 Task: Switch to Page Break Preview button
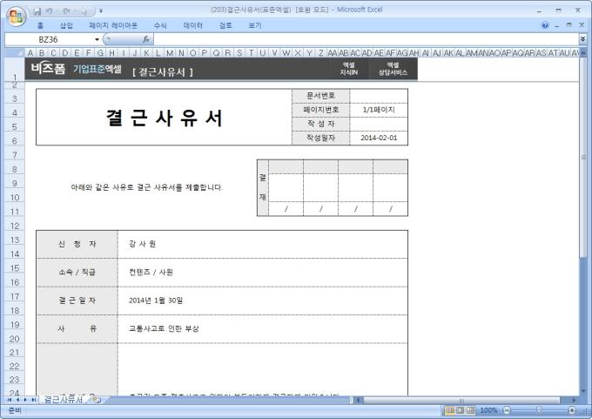coord(470,410)
